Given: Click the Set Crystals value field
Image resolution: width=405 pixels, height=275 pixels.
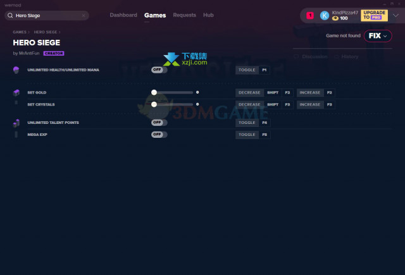Looking at the screenshot, I should [x=197, y=104].
